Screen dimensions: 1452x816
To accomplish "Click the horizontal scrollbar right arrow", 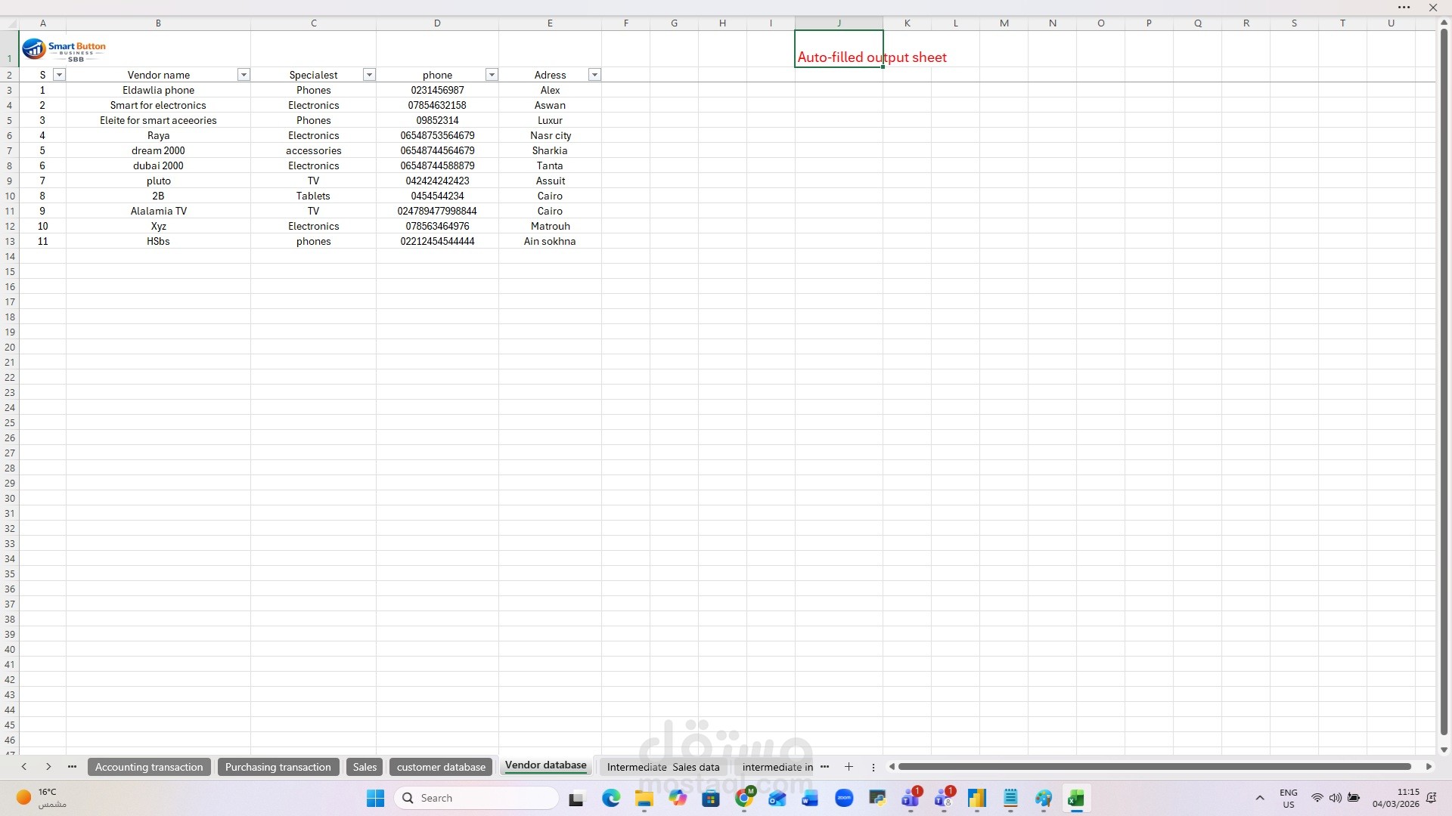I will point(1429,767).
